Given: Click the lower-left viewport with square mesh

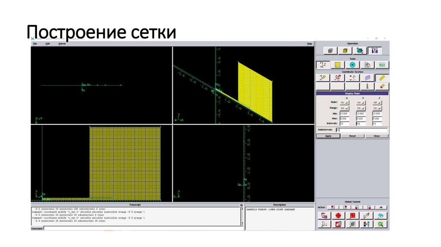Looking at the screenshot, I should point(102,163).
